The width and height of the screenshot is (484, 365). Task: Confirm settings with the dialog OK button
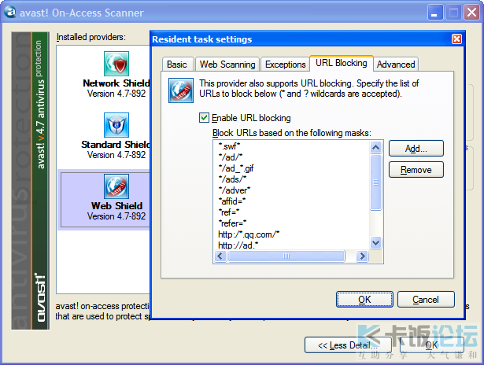(364, 300)
